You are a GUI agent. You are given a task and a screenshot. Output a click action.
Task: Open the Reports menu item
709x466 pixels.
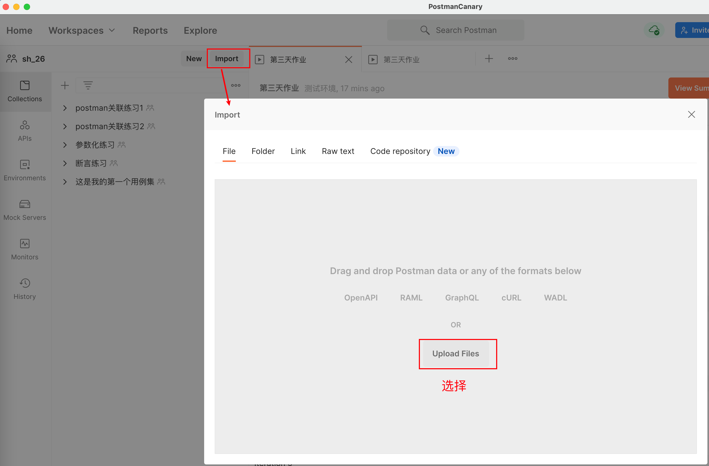tap(150, 30)
